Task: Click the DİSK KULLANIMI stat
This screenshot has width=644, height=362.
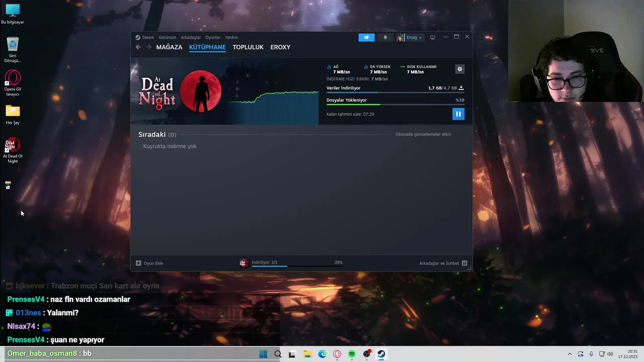Action: click(x=418, y=69)
